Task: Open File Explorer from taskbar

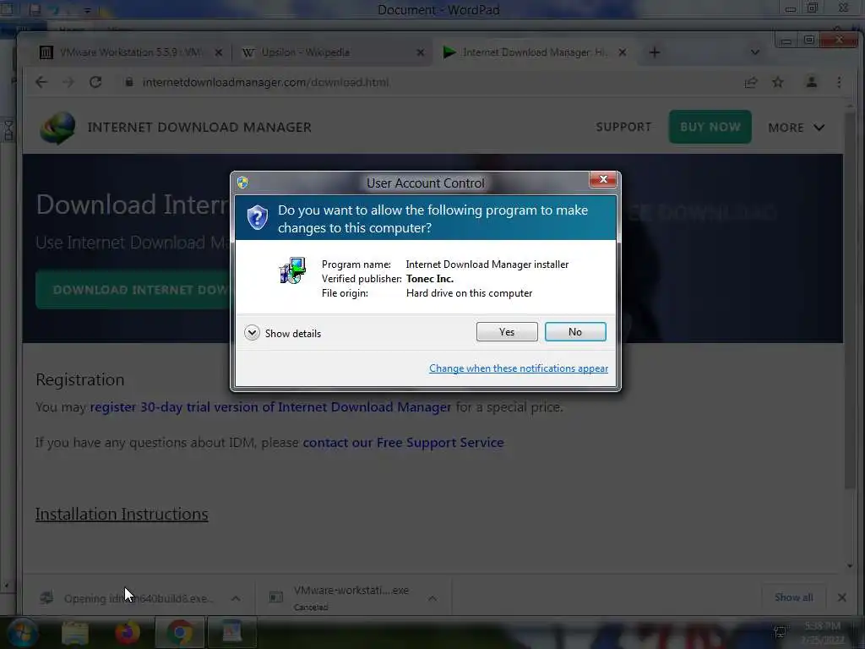Action: [x=75, y=632]
